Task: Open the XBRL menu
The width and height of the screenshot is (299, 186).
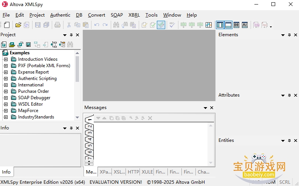Action: [134, 15]
